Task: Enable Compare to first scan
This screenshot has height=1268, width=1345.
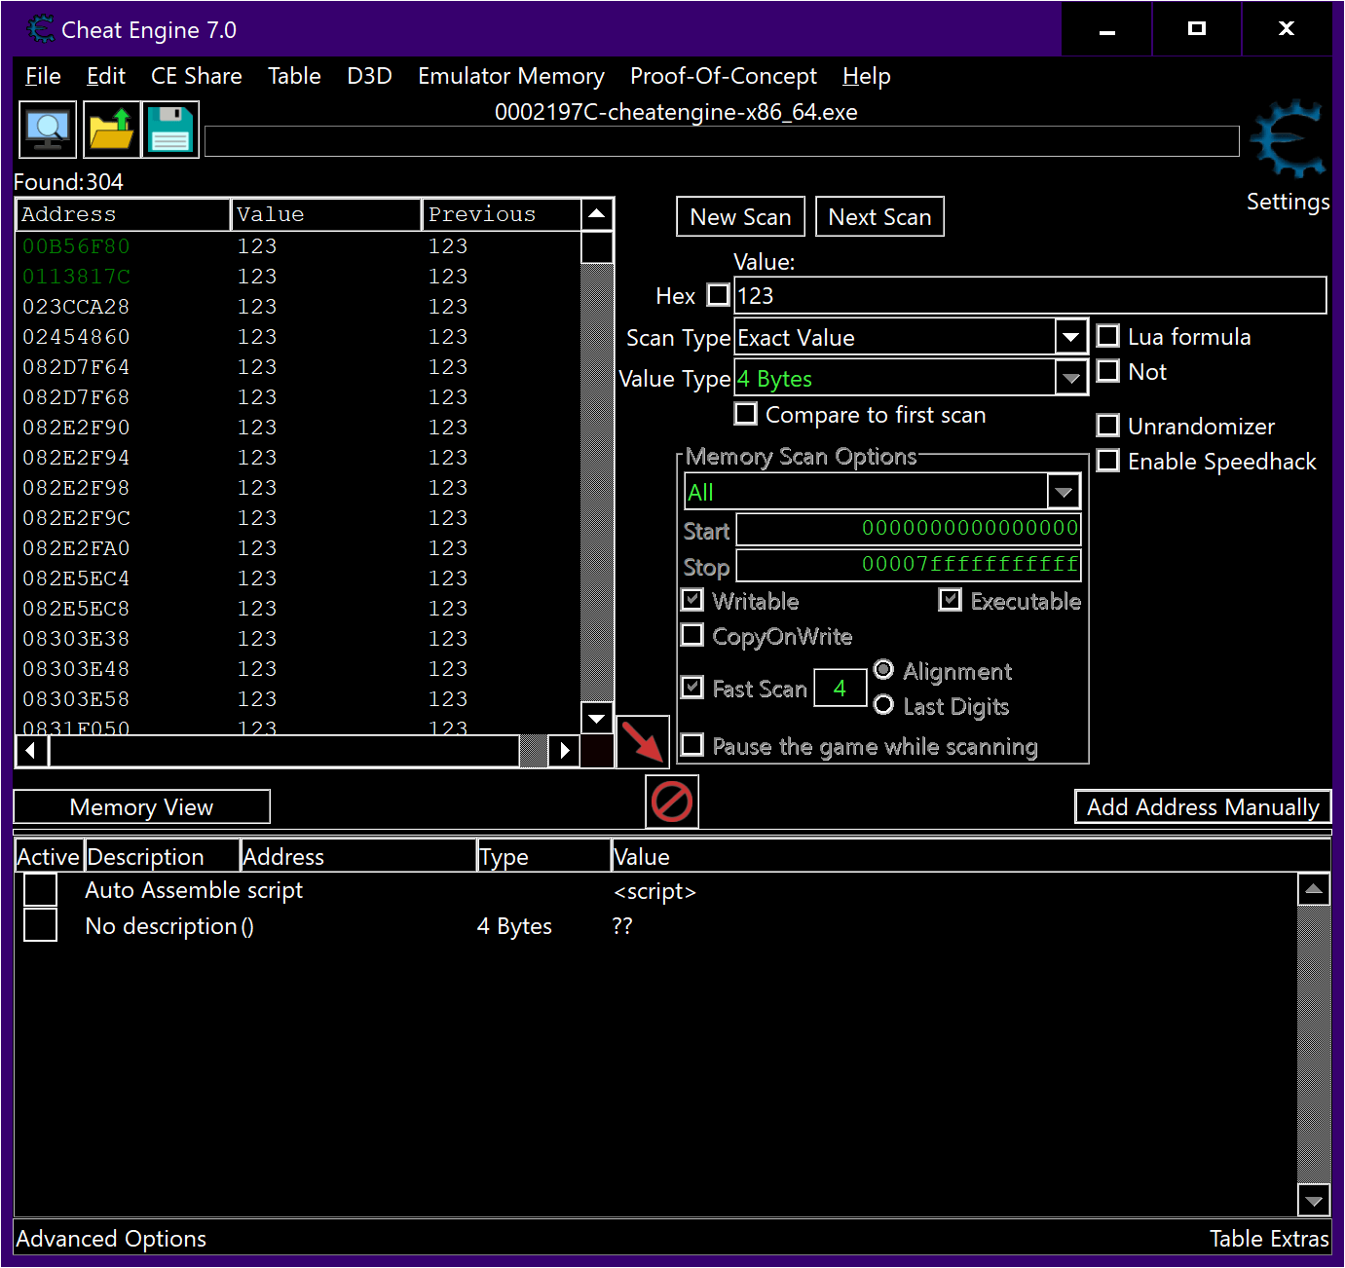Action: click(x=746, y=414)
